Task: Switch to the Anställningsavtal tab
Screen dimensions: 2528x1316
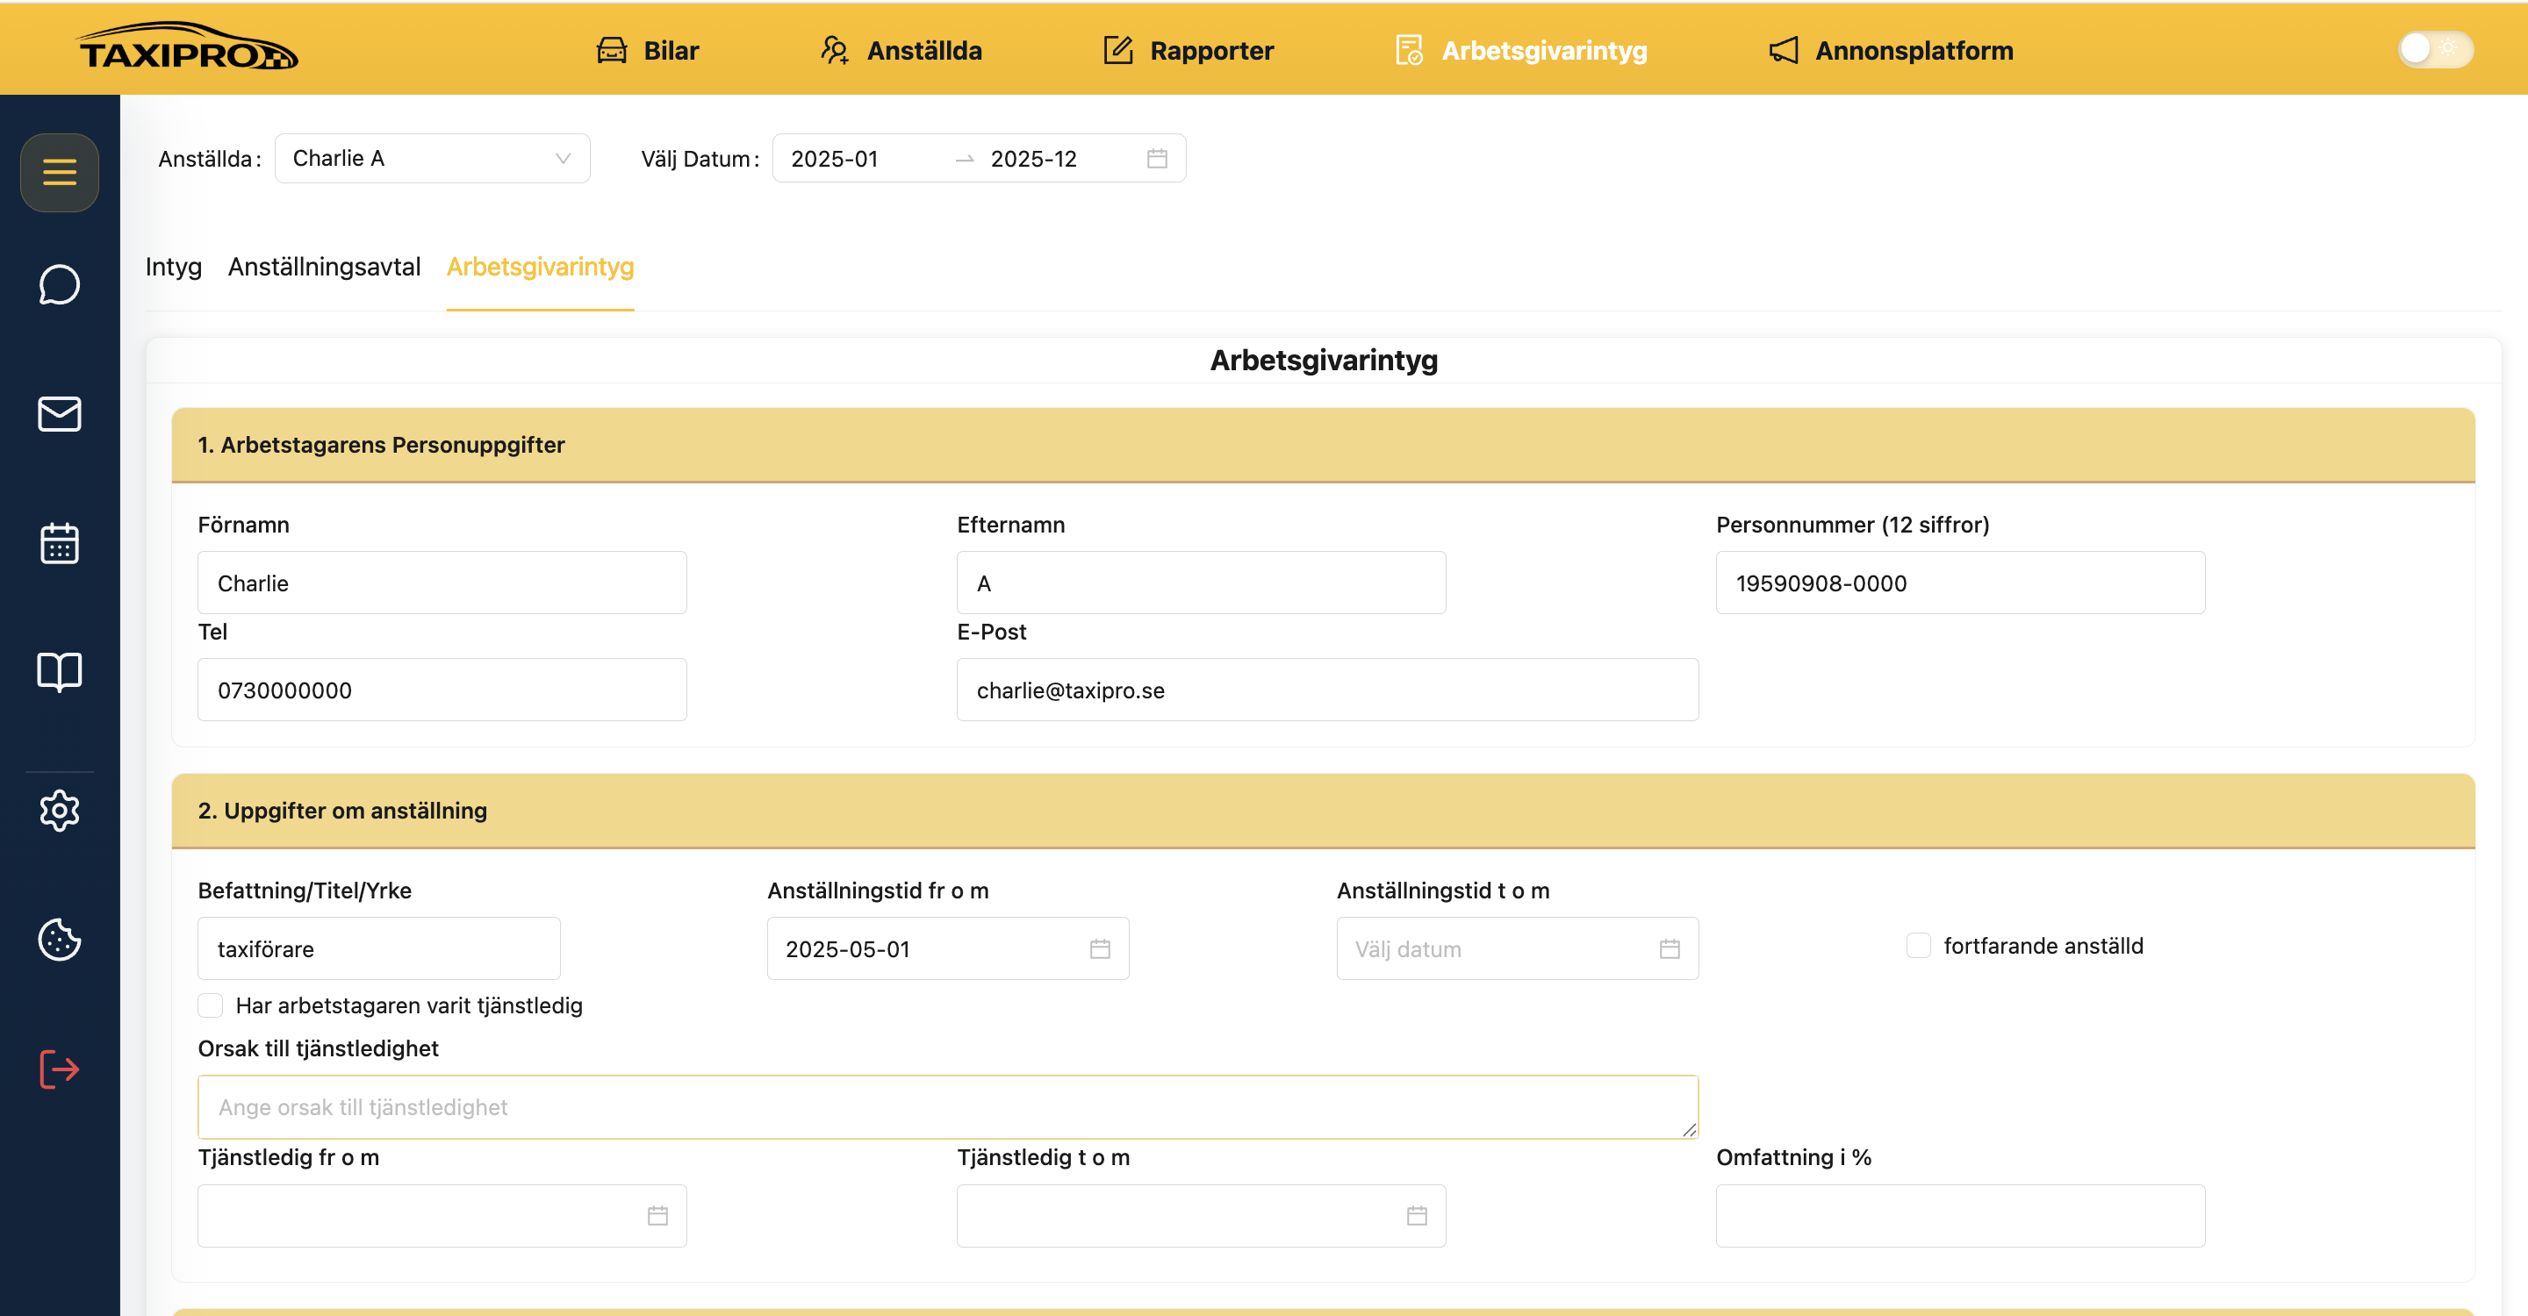Action: tap(324, 267)
